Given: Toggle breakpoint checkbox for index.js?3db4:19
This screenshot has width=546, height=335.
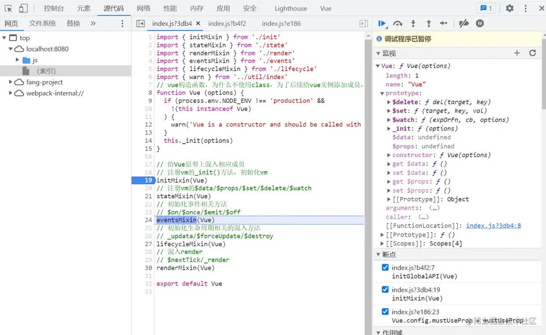Looking at the screenshot, I should tap(385, 289).
